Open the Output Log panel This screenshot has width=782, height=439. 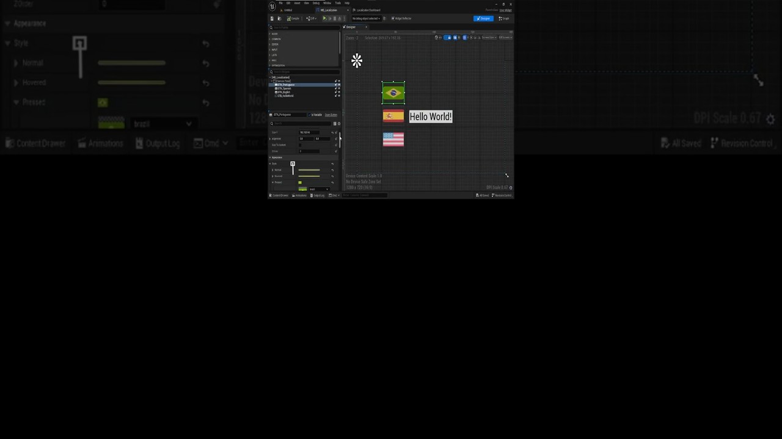click(x=318, y=195)
